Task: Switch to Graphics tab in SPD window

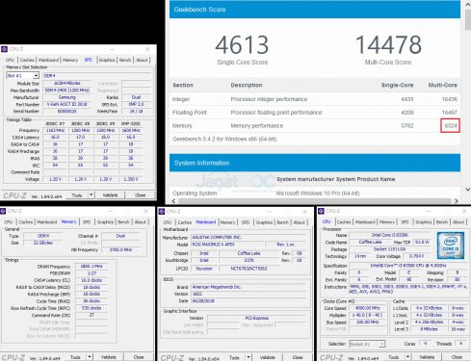Action: pyautogui.click(x=107, y=60)
